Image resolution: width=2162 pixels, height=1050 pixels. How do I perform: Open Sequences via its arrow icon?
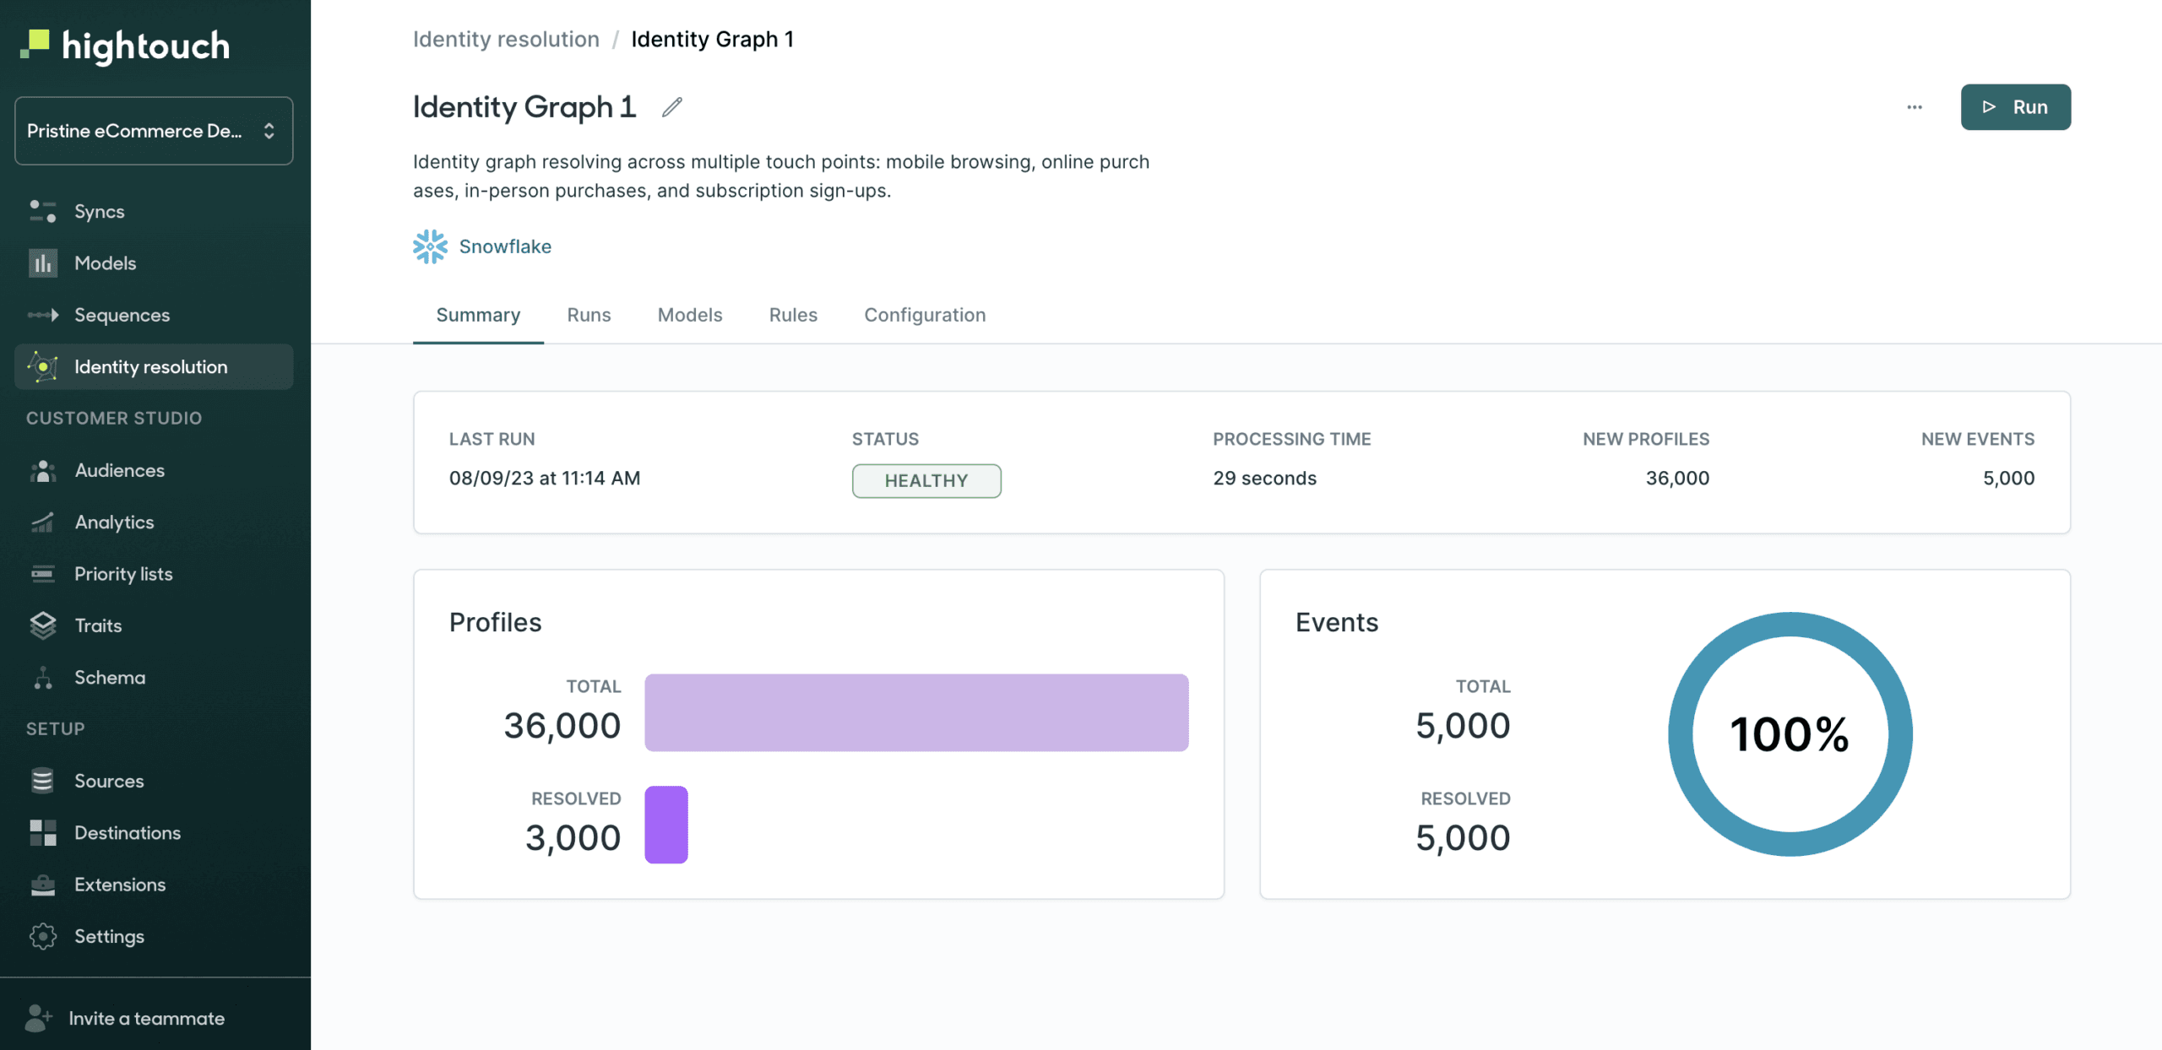(x=42, y=315)
